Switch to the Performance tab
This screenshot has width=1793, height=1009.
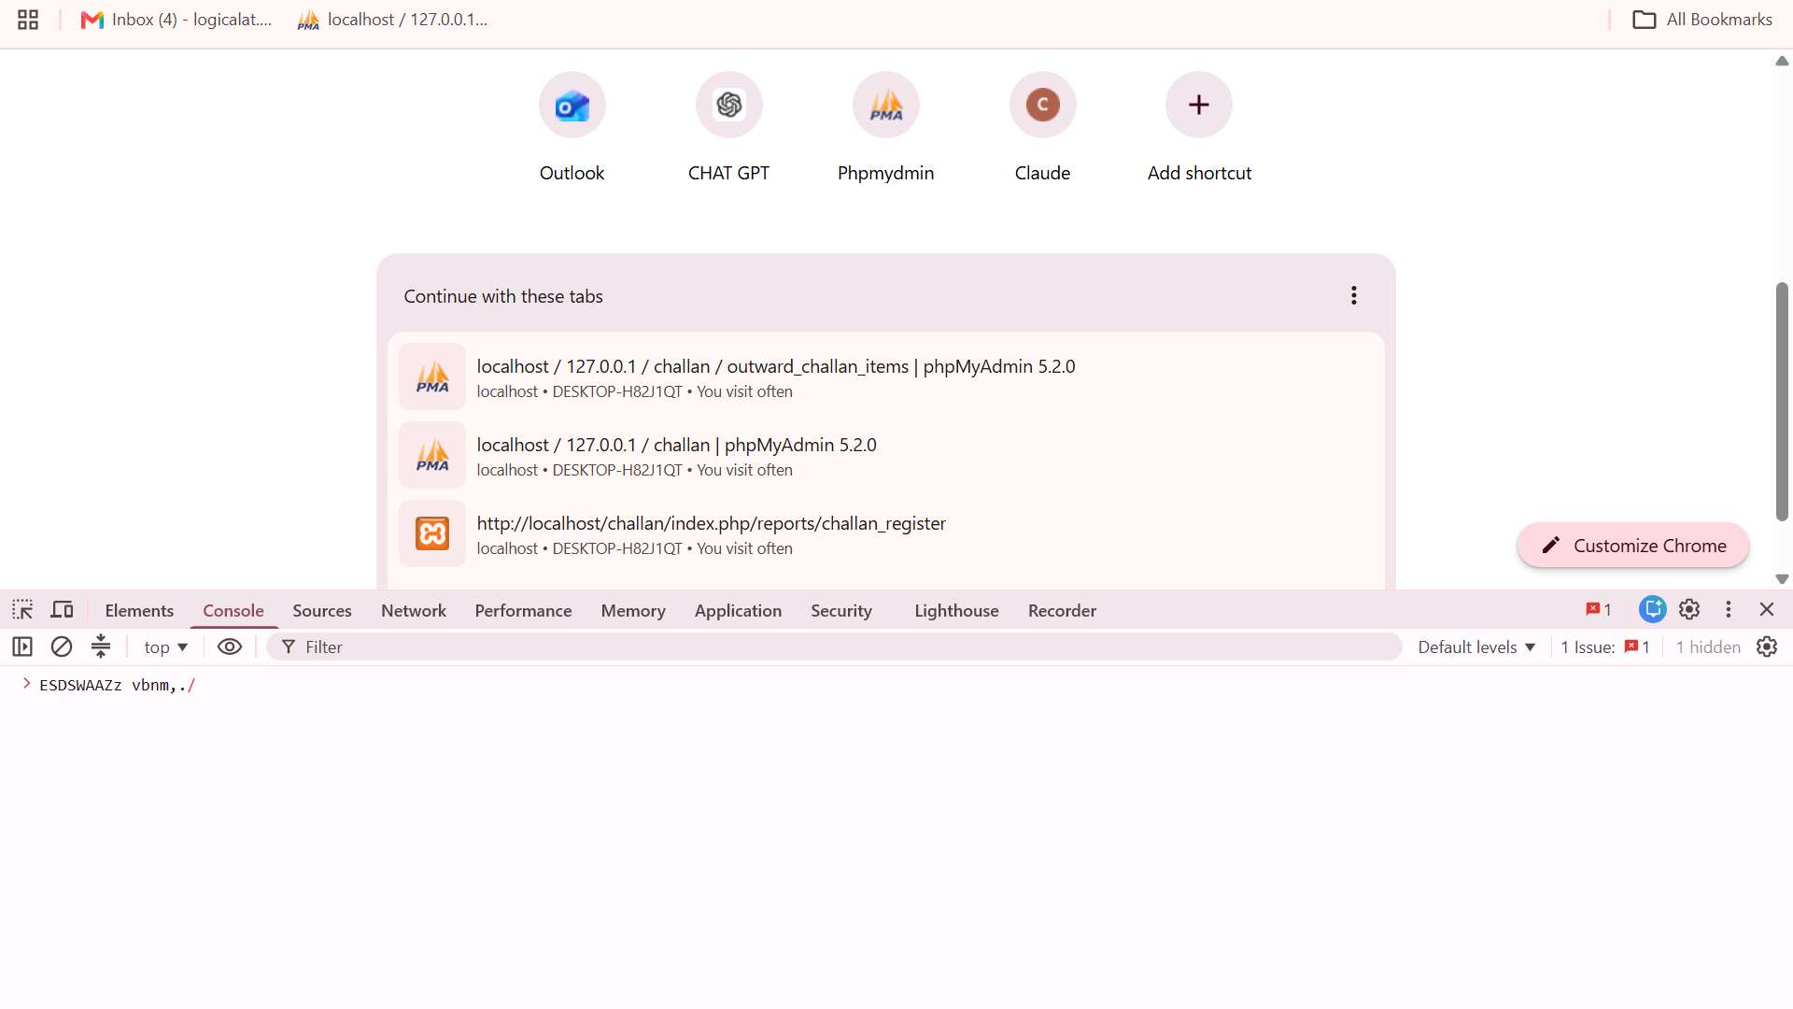coord(523,611)
